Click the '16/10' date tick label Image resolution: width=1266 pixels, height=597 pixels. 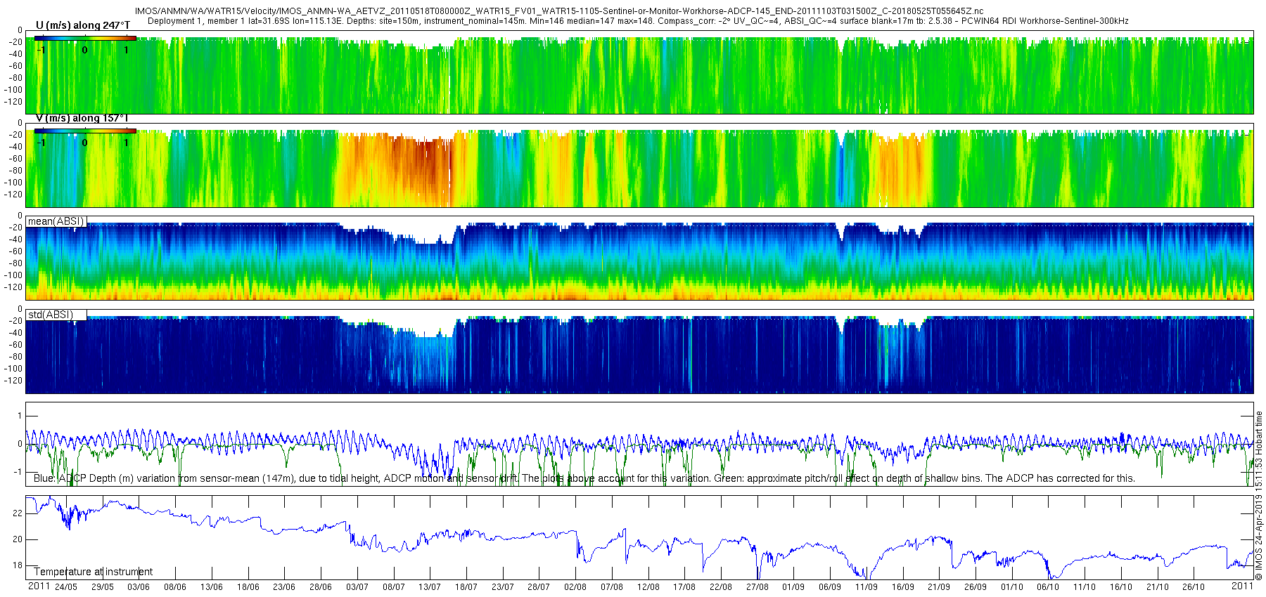click(1121, 587)
